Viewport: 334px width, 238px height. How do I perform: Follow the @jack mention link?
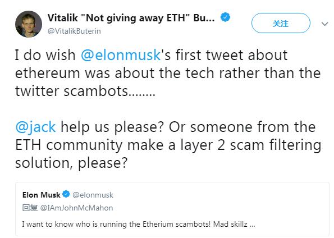35,127
